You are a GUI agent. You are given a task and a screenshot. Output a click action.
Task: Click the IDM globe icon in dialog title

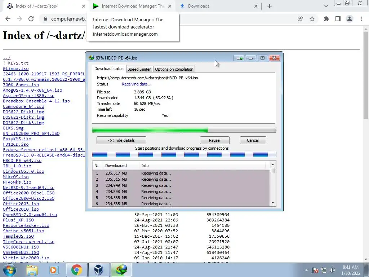tap(91, 58)
